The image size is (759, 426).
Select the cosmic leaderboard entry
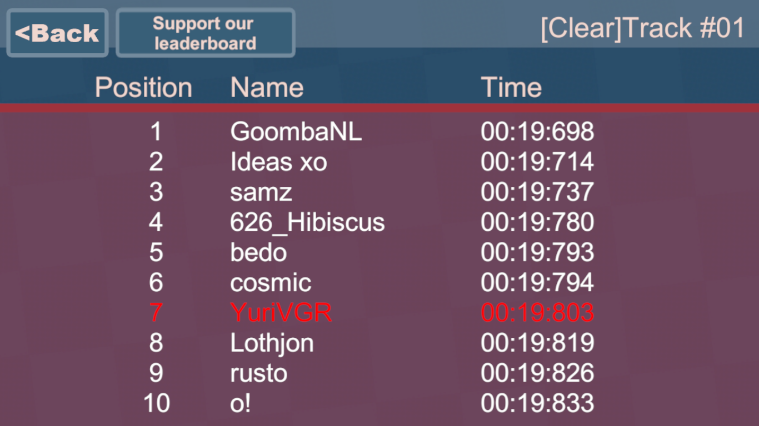click(x=271, y=283)
